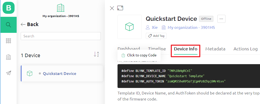The image size is (260, 104).
Task: Close the device panel with X
Action: click(112, 8)
